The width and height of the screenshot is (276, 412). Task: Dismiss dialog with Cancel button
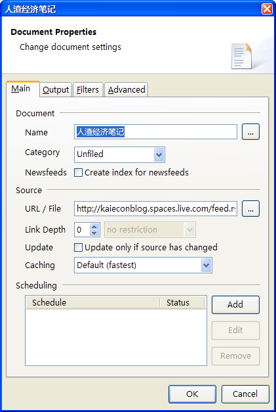tap(245, 394)
